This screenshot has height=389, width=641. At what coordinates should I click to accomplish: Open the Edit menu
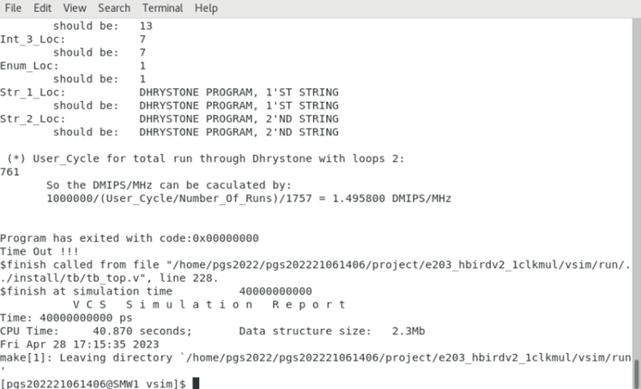pyautogui.click(x=43, y=9)
